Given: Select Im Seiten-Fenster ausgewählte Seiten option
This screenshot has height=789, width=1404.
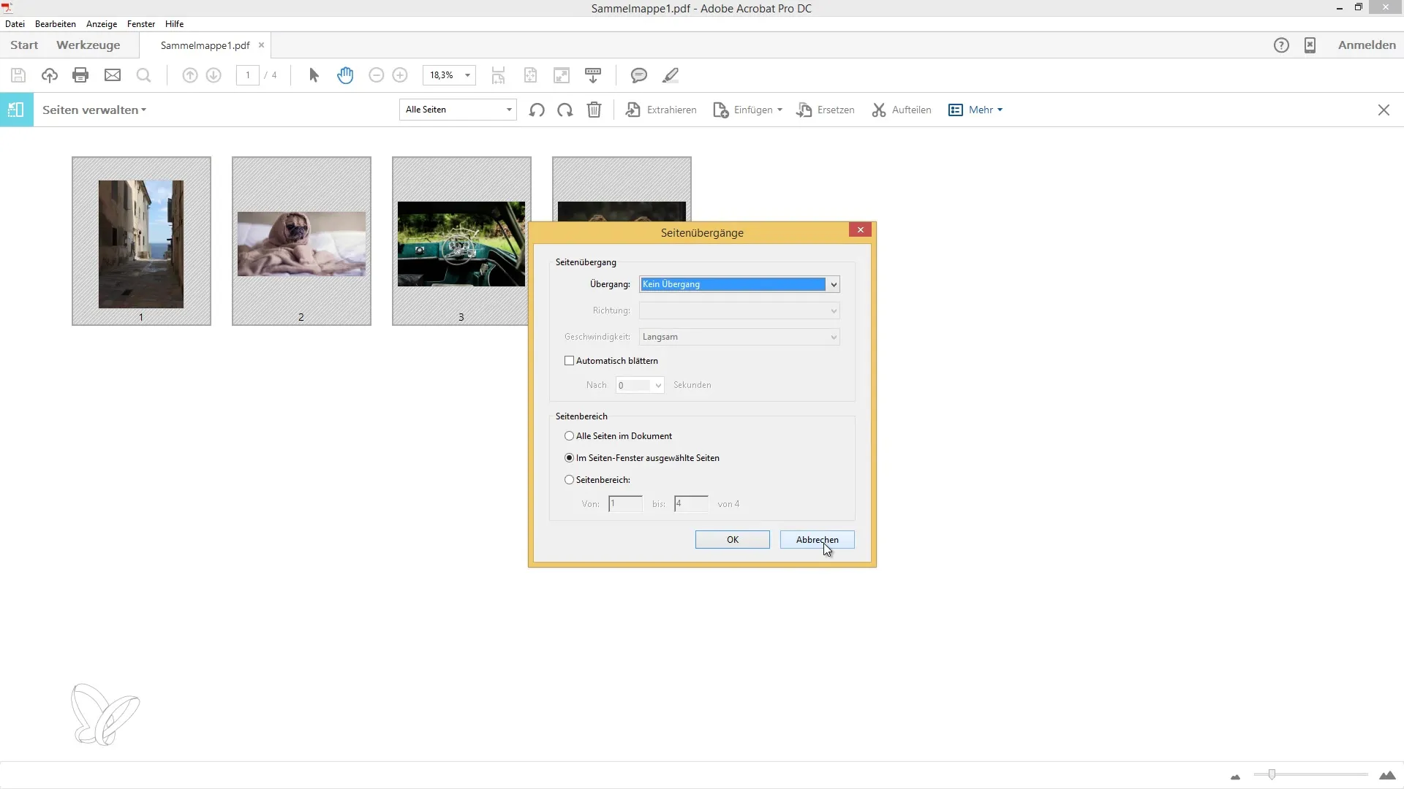Looking at the screenshot, I should [569, 458].
